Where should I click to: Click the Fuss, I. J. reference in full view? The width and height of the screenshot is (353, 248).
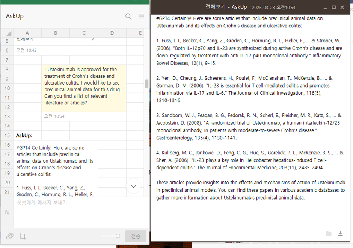[249, 52]
